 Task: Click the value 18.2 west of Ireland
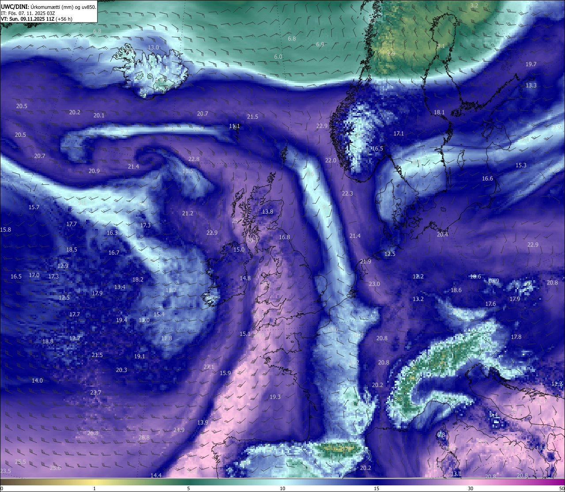(138, 279)
